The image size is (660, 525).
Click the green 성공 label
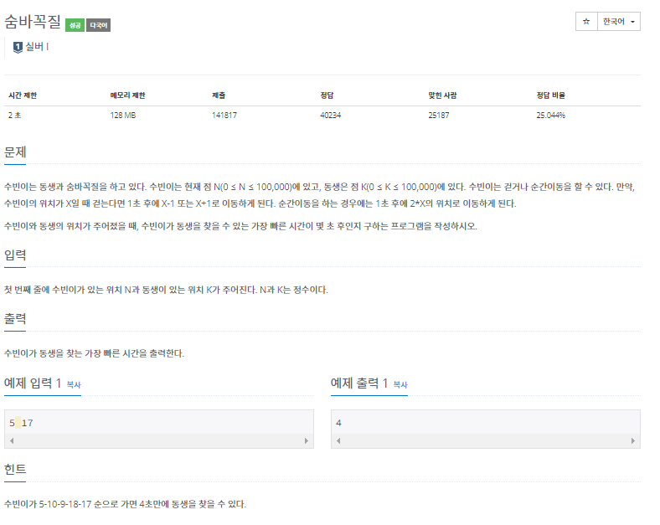coord(75,25)
